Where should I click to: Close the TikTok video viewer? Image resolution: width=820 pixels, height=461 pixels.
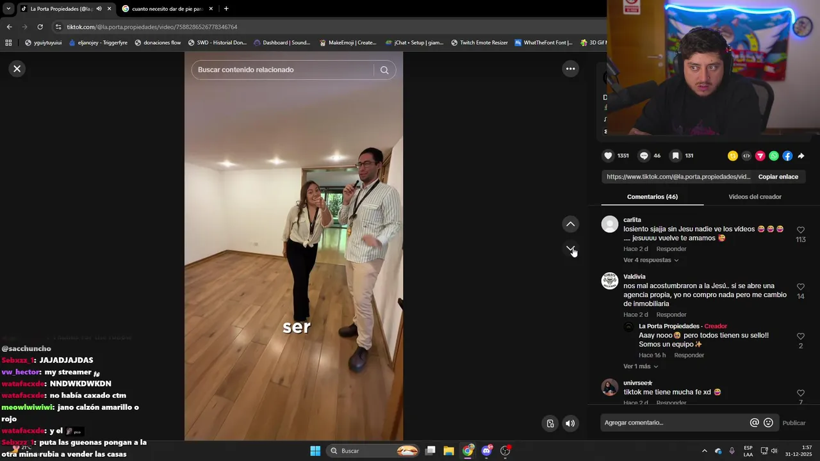[17, 69]
